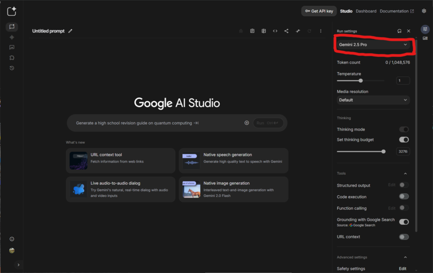Image resolution: width=433 pixels, height=273 pixels.
Task: Open the Gemini 2.5 Pro model dropdown
Action: (373, 45)
